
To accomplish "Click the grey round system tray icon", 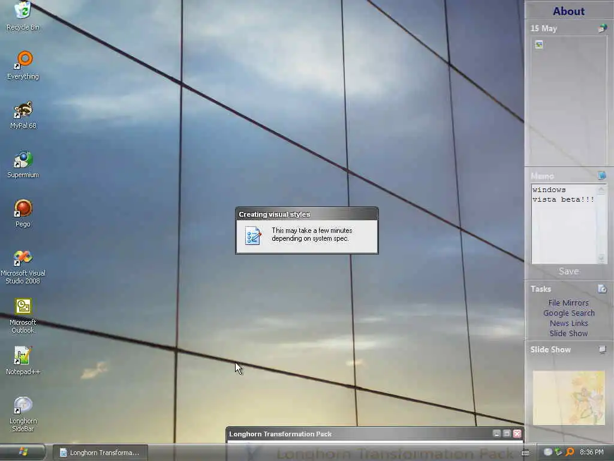I will point(548,452).
